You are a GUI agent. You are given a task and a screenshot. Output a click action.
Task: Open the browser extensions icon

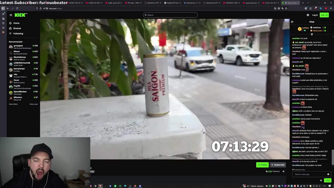pos(311,8)
